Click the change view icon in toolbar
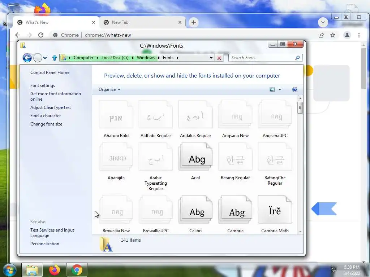Viewport: 370px width, 277px height. [272, 89]
